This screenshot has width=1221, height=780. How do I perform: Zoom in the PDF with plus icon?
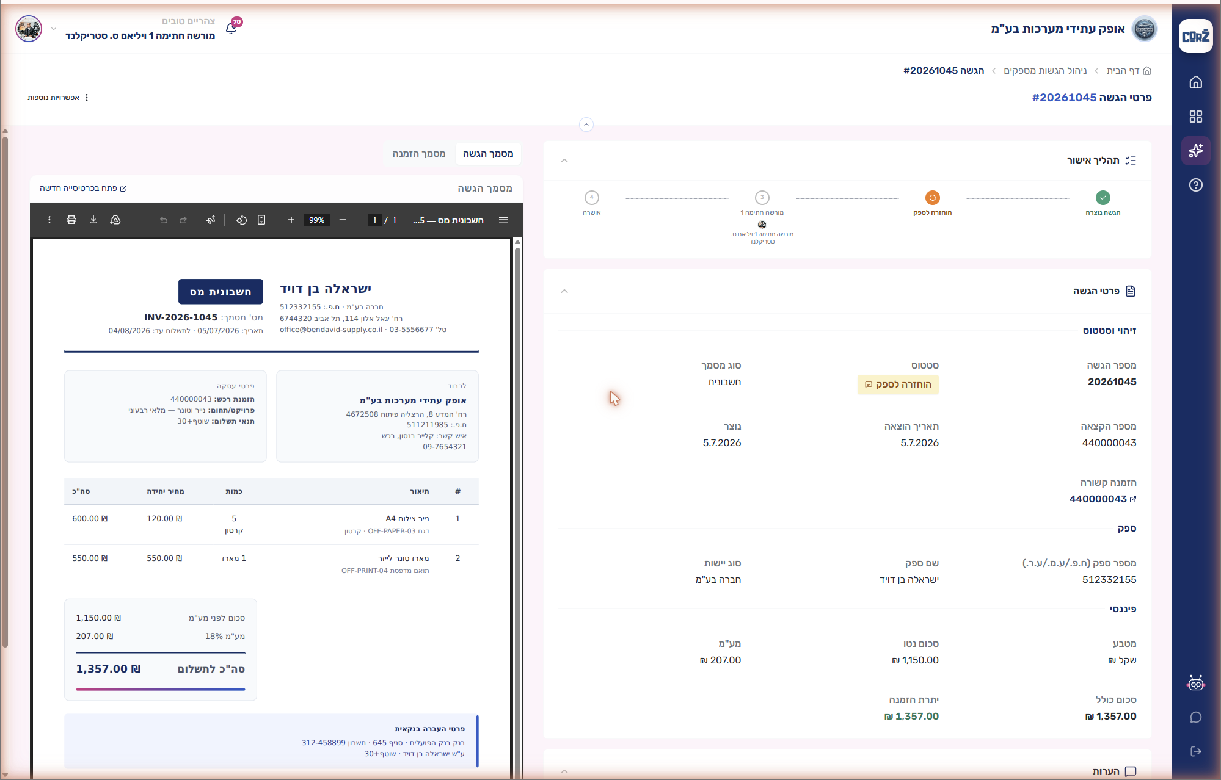point(291,220)
